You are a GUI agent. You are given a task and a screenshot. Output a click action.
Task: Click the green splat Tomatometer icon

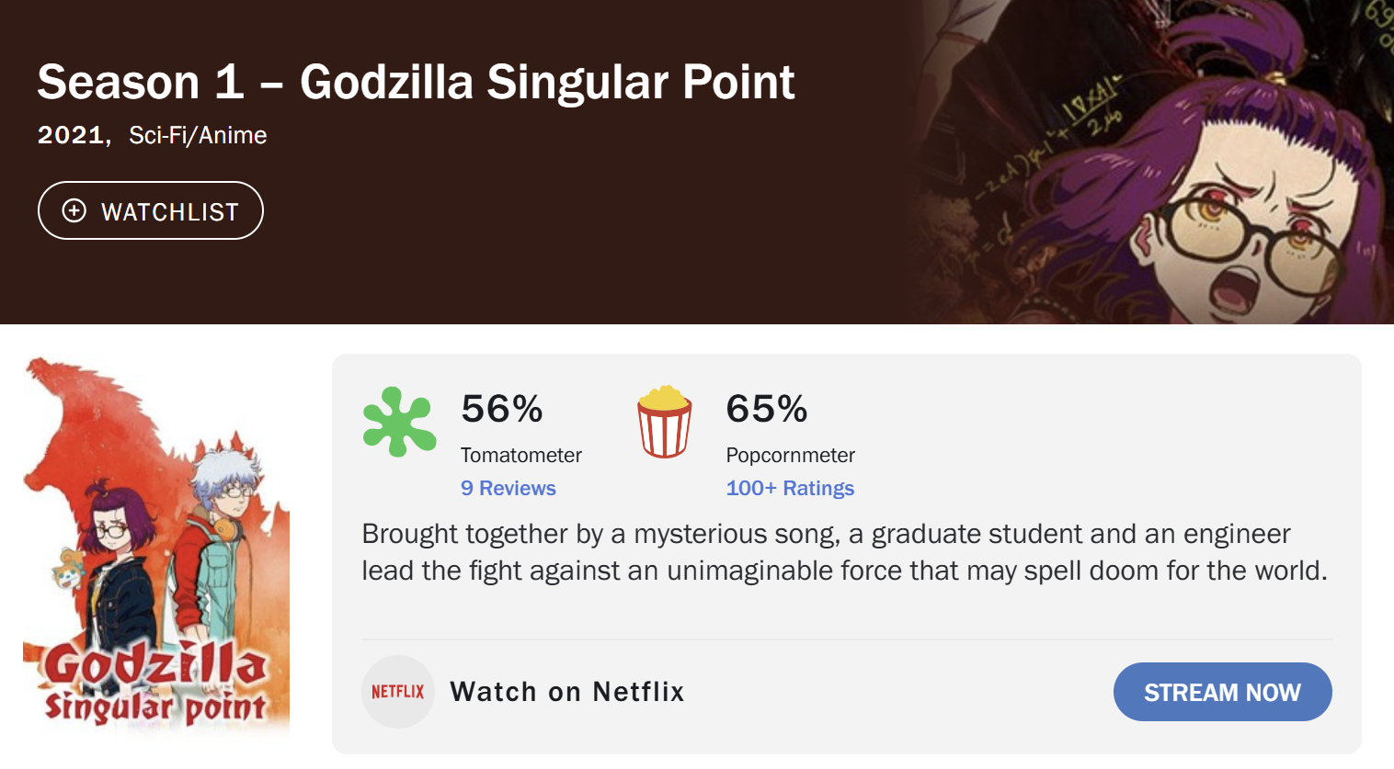pyautogui.click(x=399, y=422)
